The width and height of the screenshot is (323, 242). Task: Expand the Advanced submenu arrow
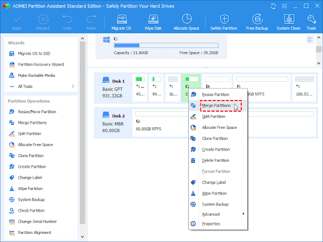coord(243,214)
